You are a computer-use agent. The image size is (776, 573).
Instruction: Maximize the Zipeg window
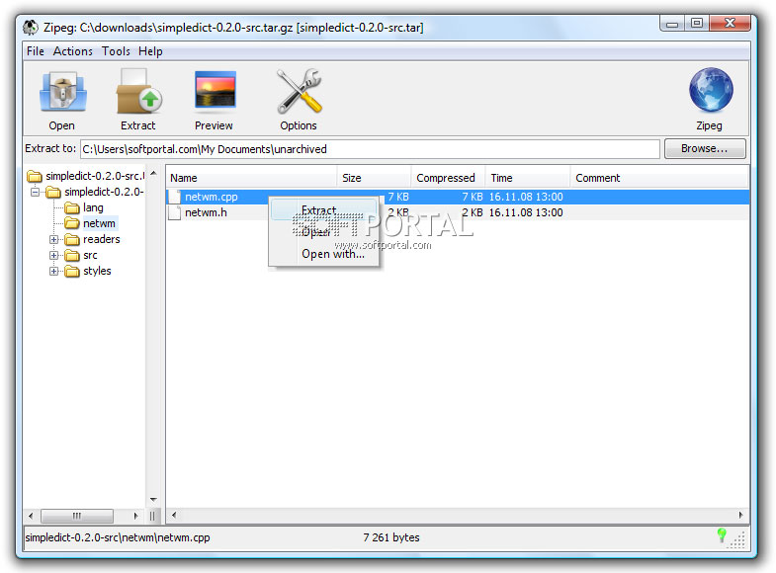pyautogui.click(x=697, y=24)
